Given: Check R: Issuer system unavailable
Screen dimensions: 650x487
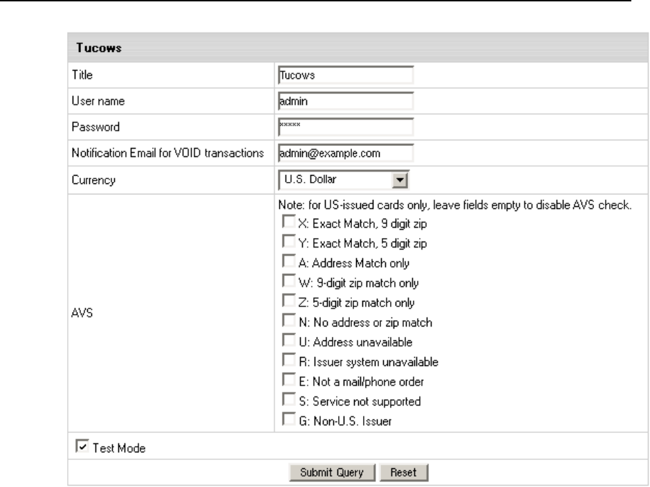Looking at the screenshot, I should pyautogui.click(x=289, y=362).
